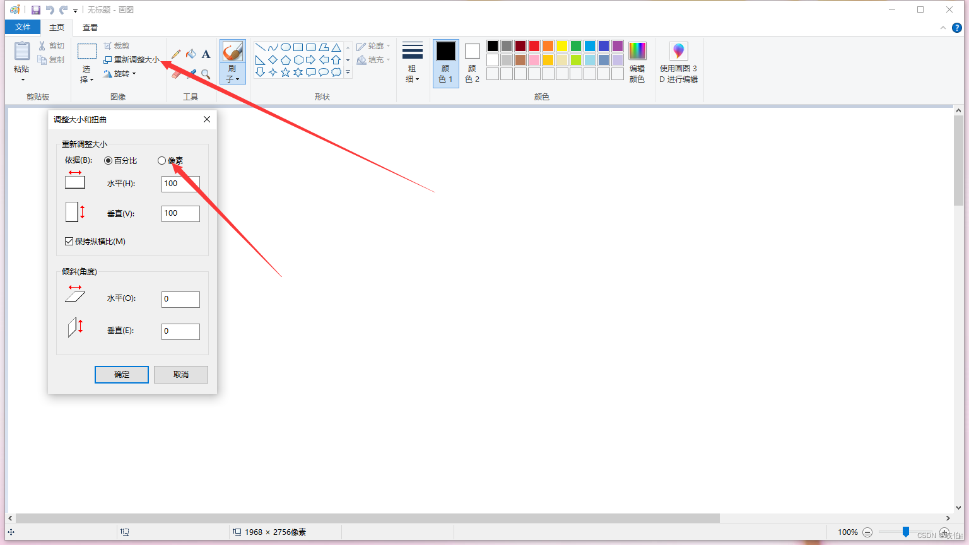
Task: Select the right arrow shape
Action: [x=311, y=60]
